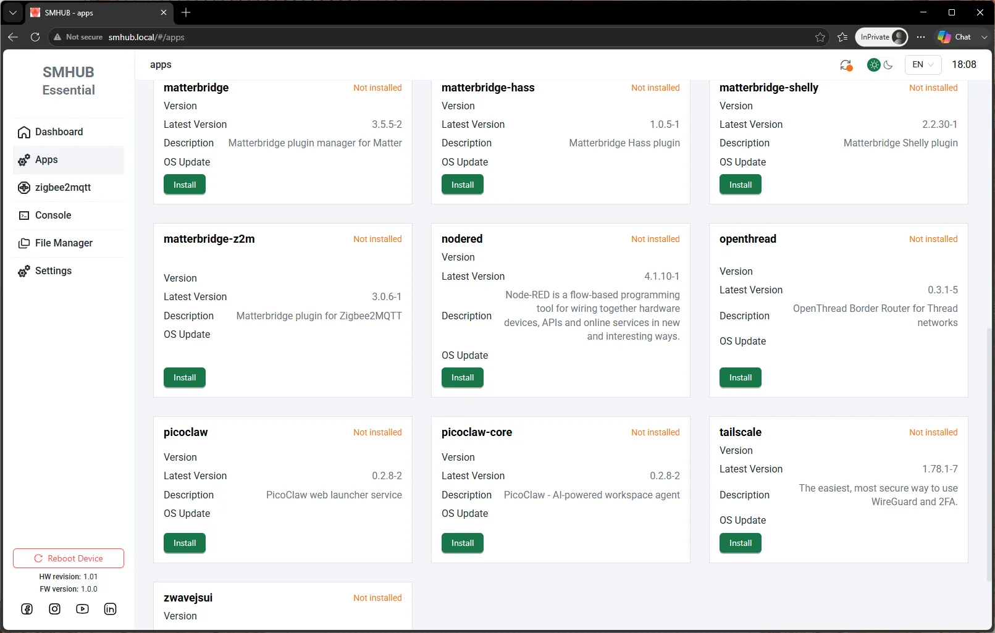This screenshot has width=995, height=633.
Task: Install the tailscale app
Action: [x=741, y=543]
